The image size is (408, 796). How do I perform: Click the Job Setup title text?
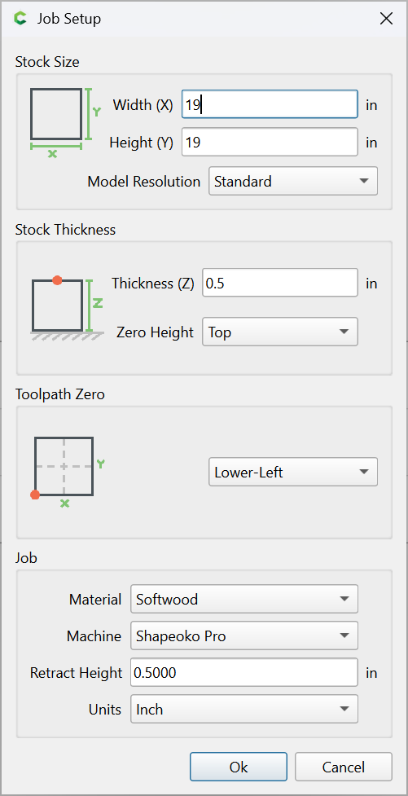[x=69, y=20]
